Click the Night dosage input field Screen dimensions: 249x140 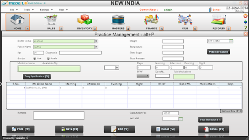(x=206, y=68)
